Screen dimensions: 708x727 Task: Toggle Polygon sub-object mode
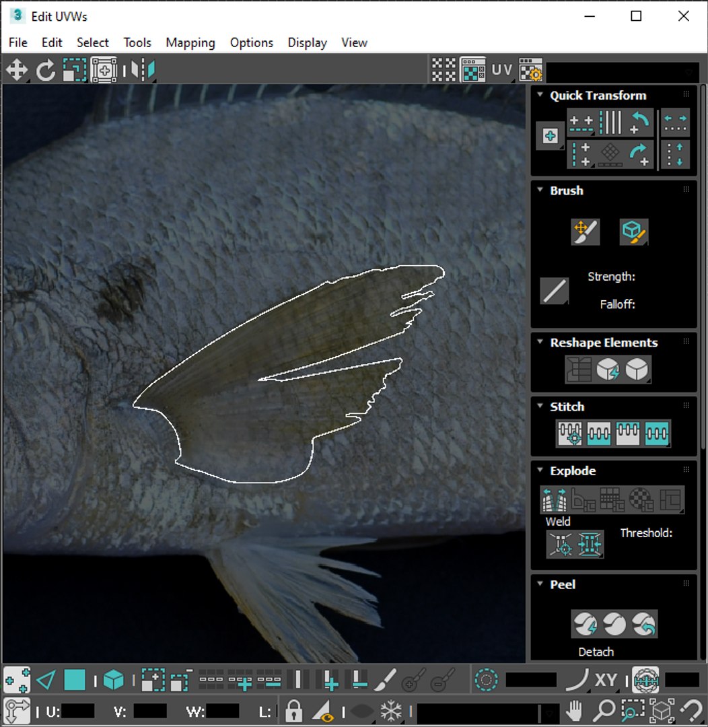click(75, 681)
